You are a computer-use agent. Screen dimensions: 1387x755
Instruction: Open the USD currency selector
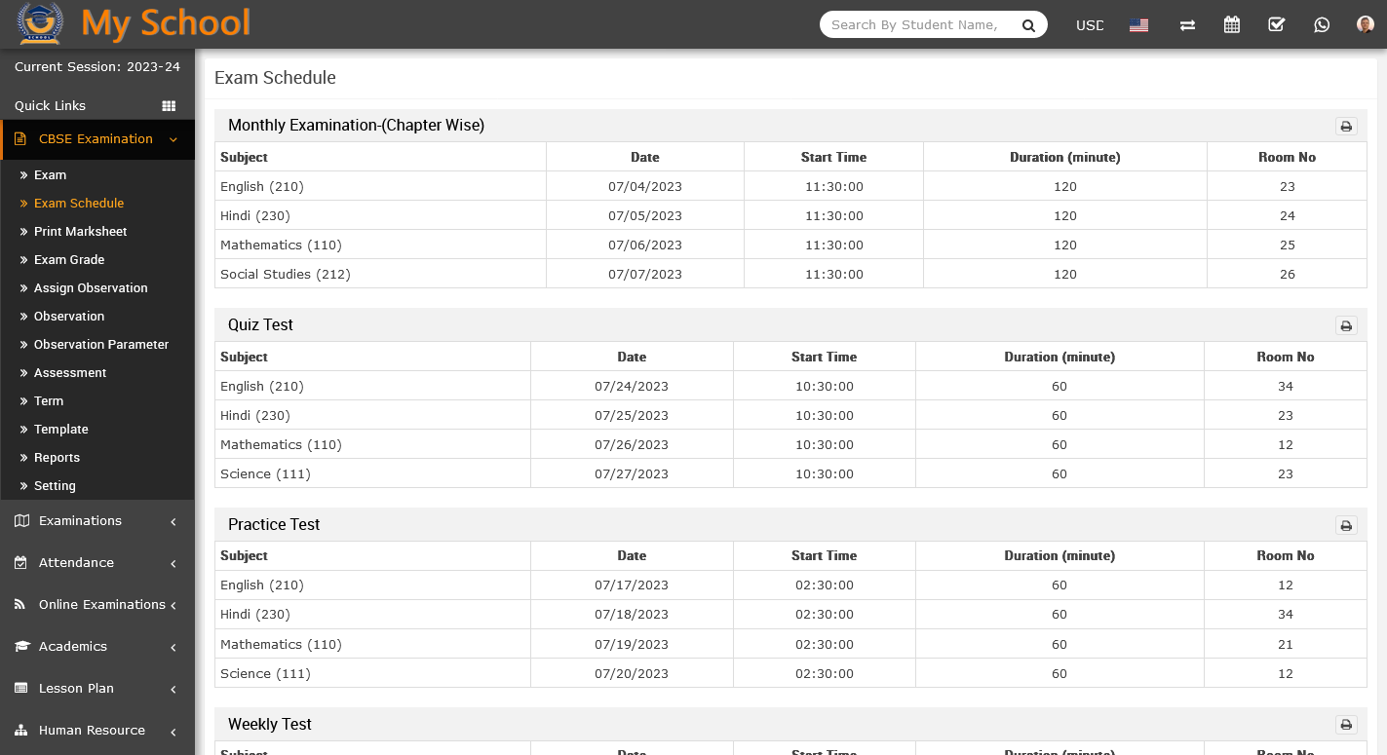click(1090, 25)
